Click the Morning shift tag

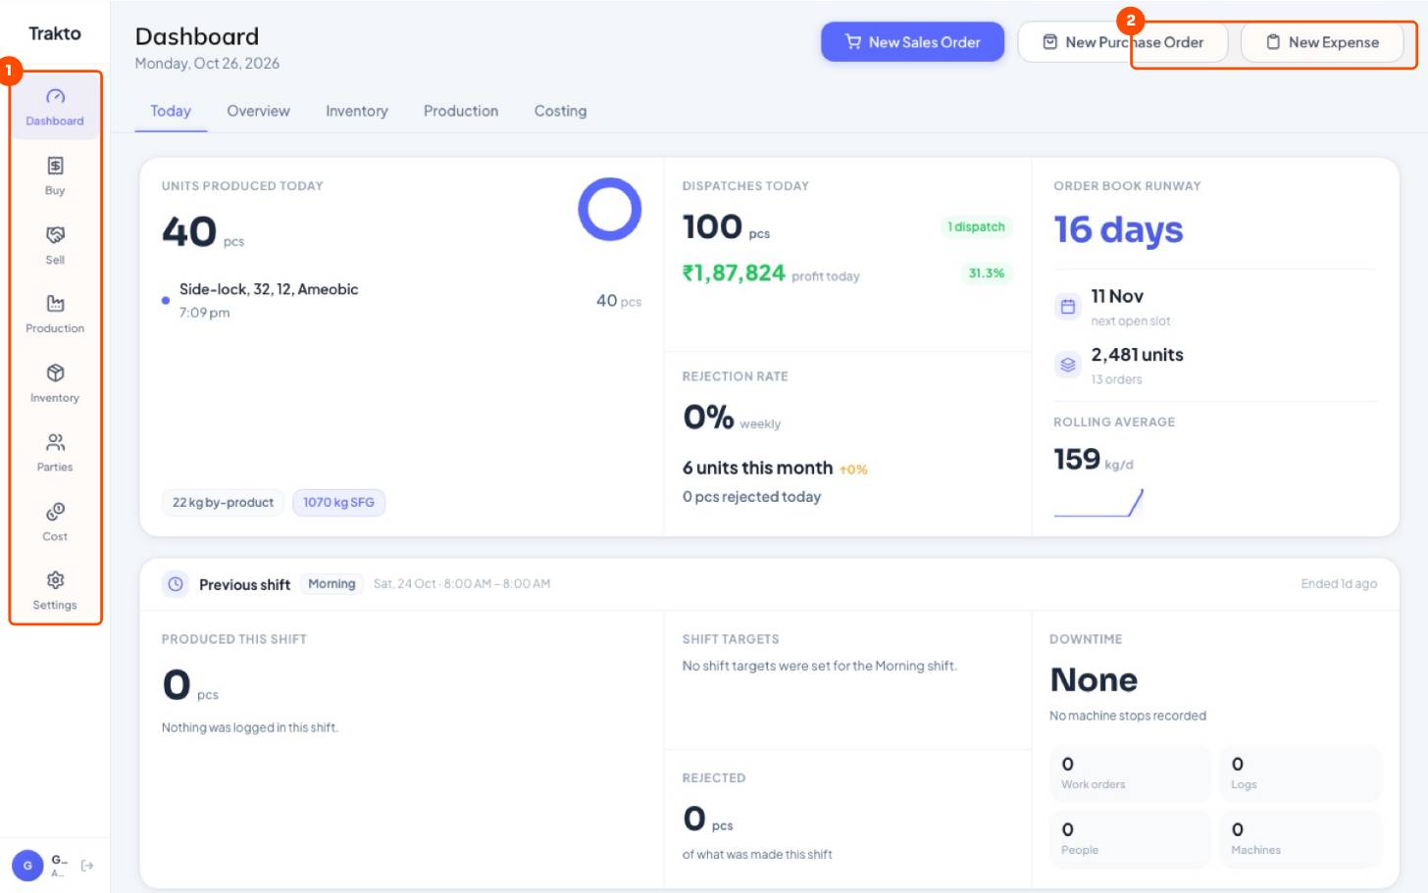point(331,584)
